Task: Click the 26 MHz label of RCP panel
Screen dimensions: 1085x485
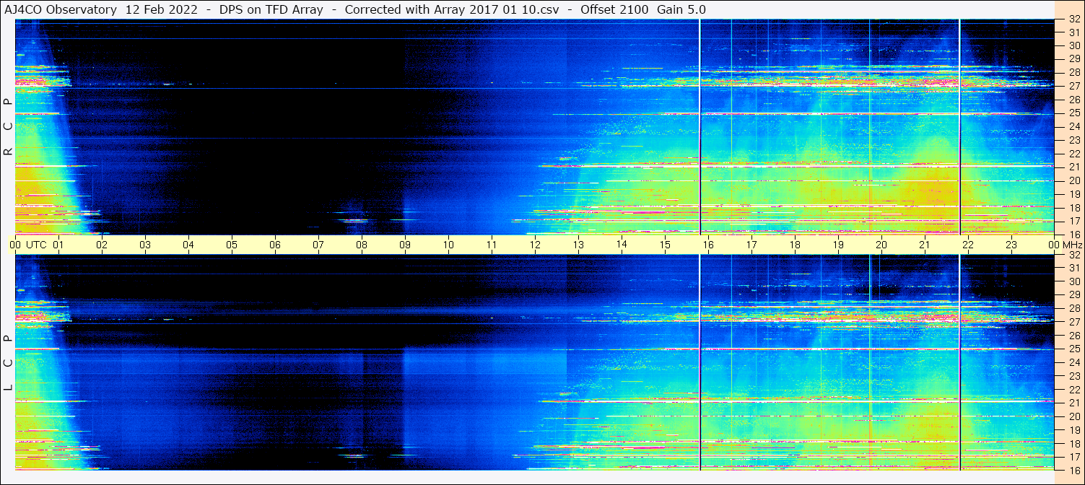Action: [1073, 100]
